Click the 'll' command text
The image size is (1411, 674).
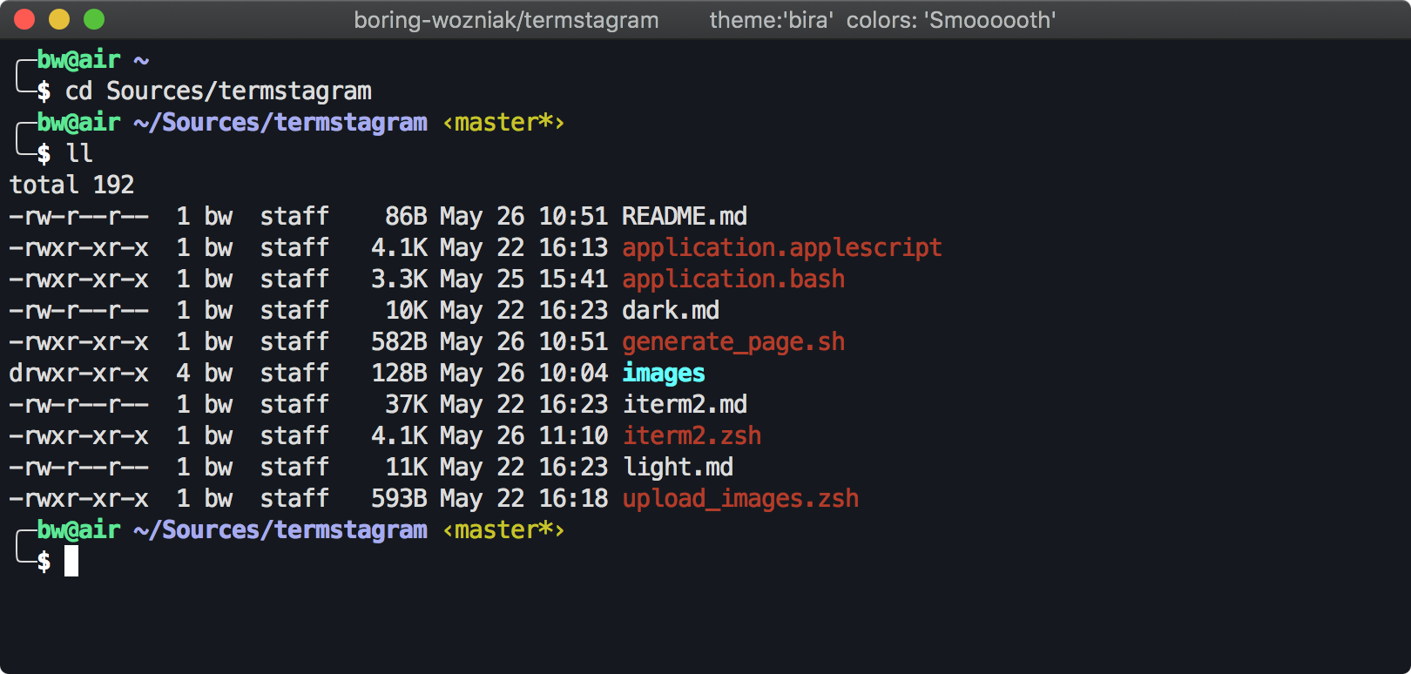click(x=79, y=154)
